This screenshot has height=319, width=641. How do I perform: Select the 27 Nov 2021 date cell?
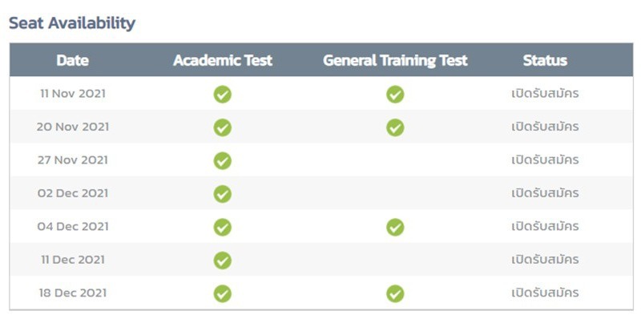(x=73, y=160)
